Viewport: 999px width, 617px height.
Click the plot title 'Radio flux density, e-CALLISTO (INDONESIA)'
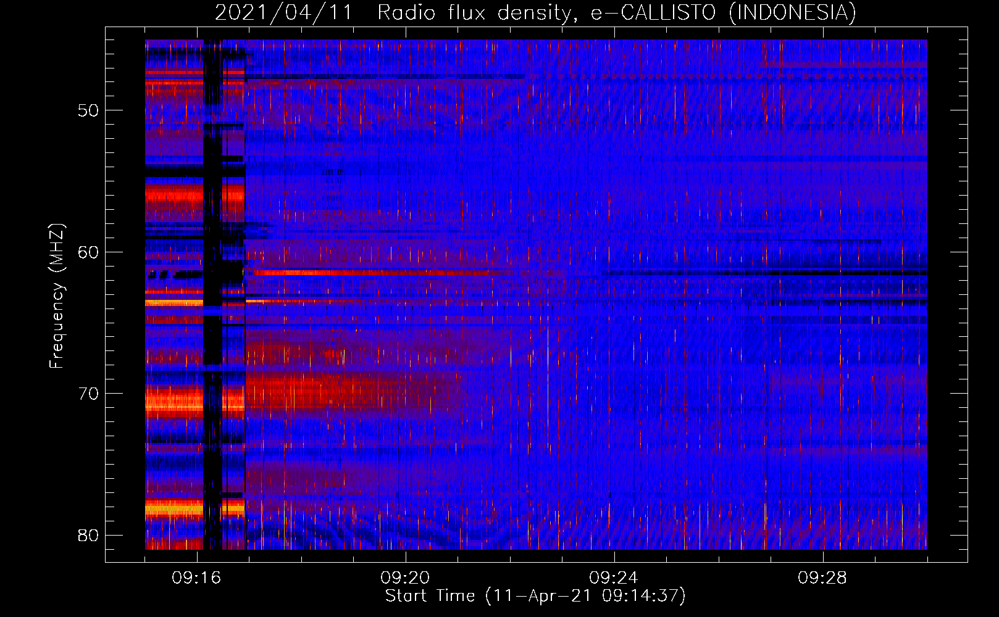tap(617, 12)
